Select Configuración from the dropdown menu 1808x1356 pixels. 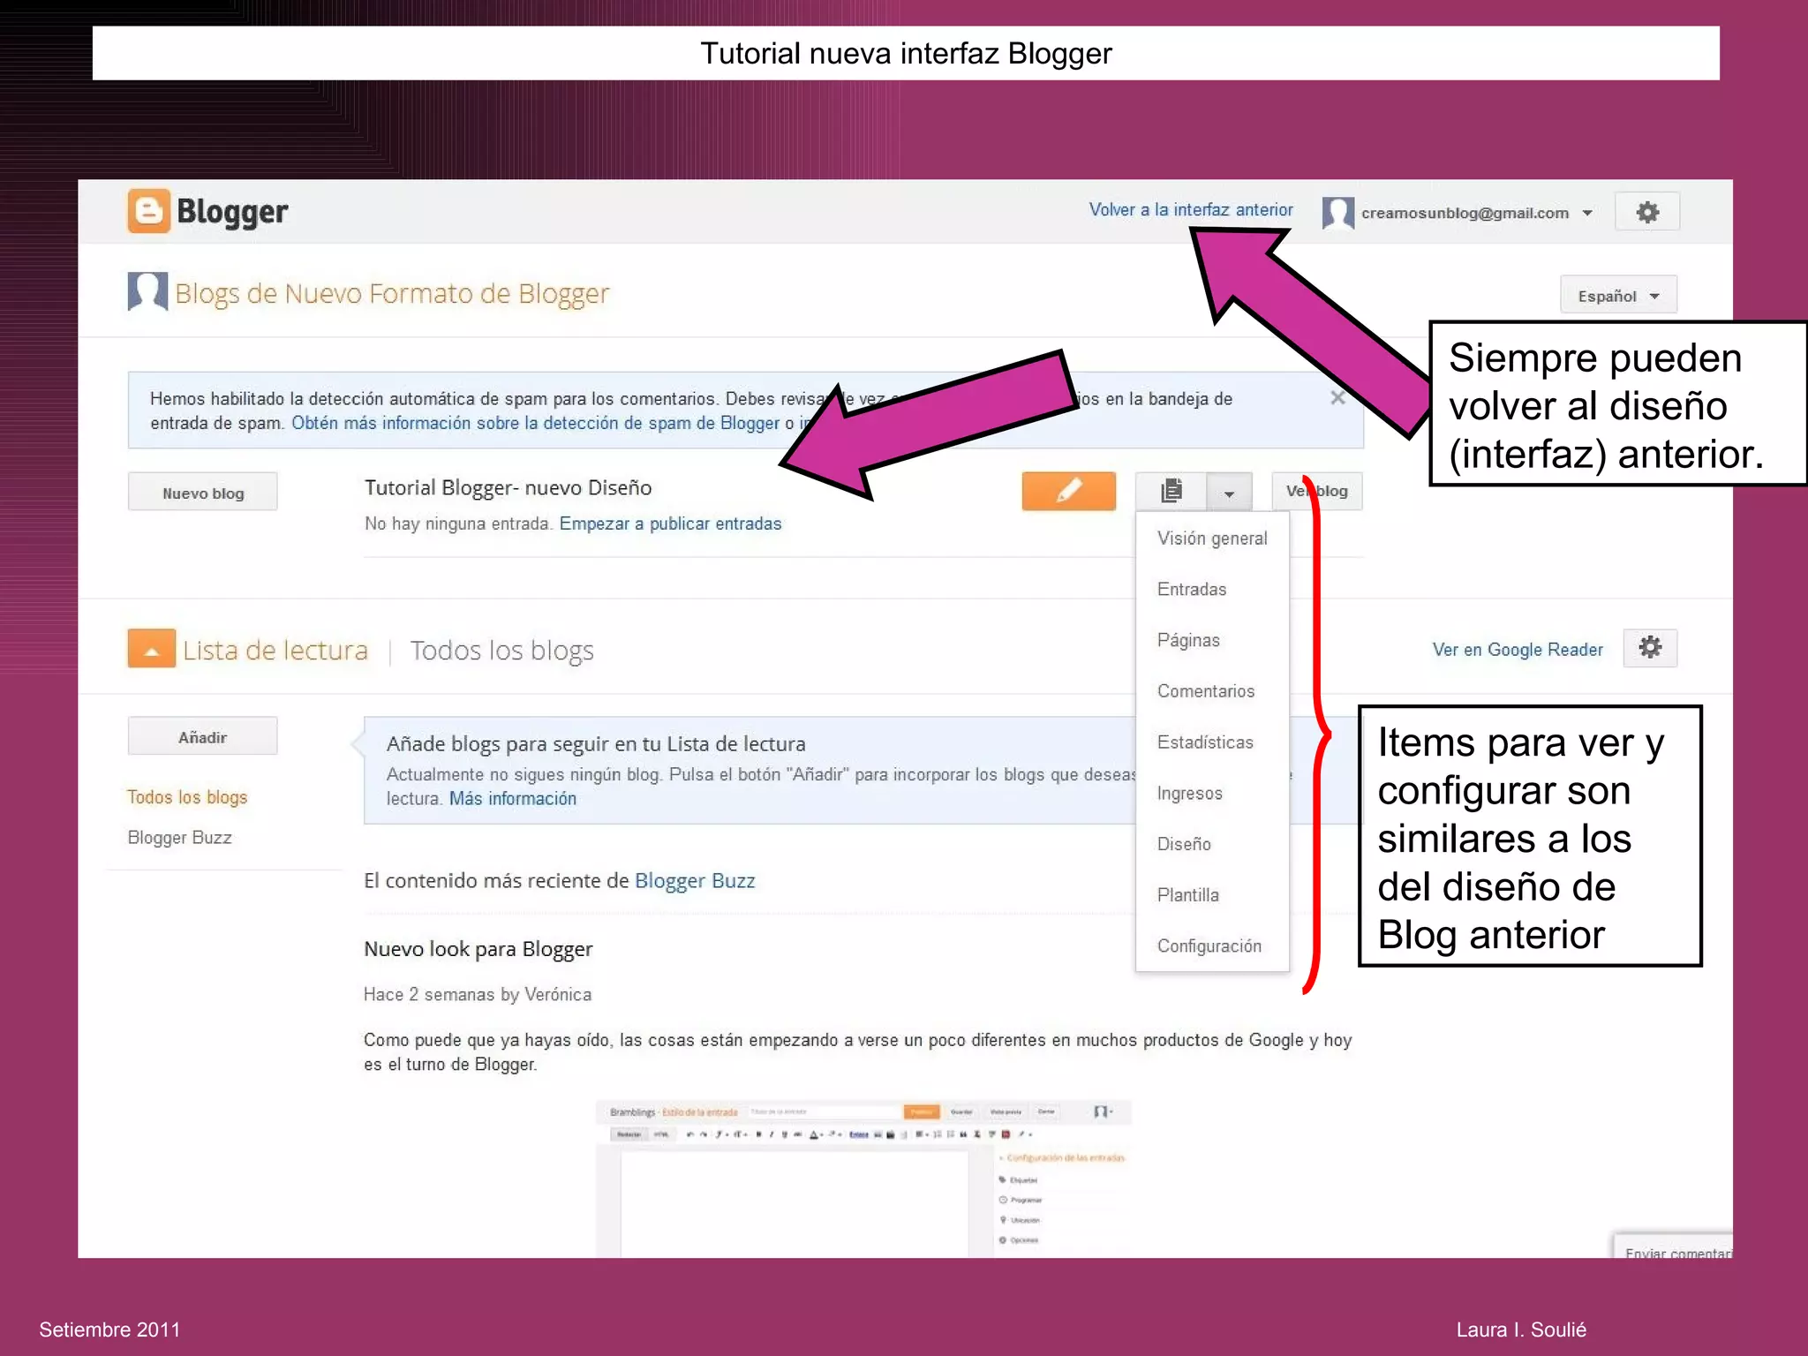(1212, 946)
